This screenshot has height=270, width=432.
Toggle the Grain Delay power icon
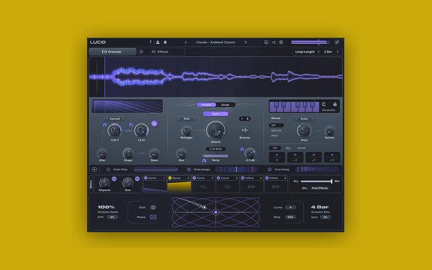click(x=269, y=169)
